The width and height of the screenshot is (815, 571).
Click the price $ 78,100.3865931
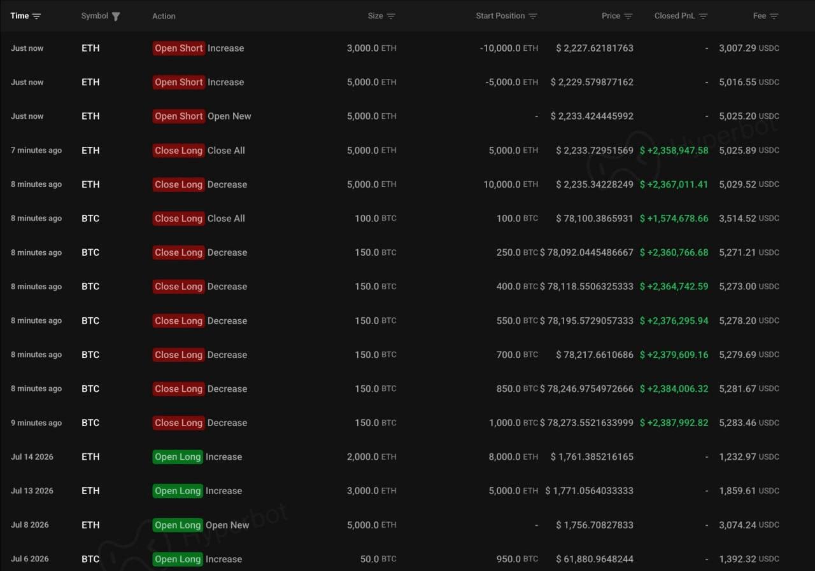click(595, 219)
